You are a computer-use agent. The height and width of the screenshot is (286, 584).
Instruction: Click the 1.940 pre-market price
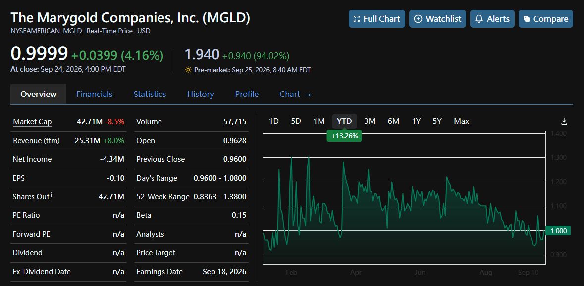click(202, 54)
